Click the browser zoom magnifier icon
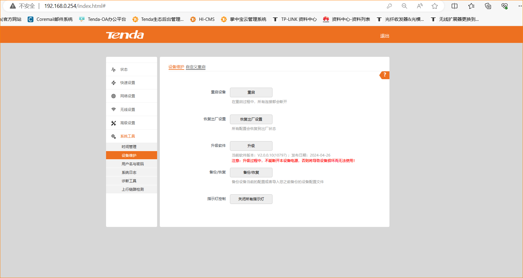This screenshot has height=278, width=523. pyautogui.click(x=404, y=6)
